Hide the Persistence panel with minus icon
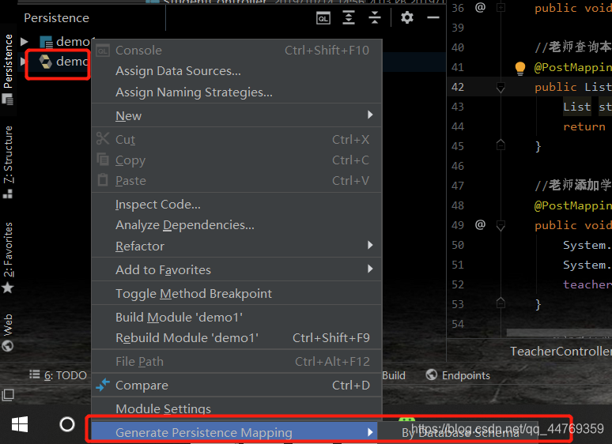 (x=433, y=17)
